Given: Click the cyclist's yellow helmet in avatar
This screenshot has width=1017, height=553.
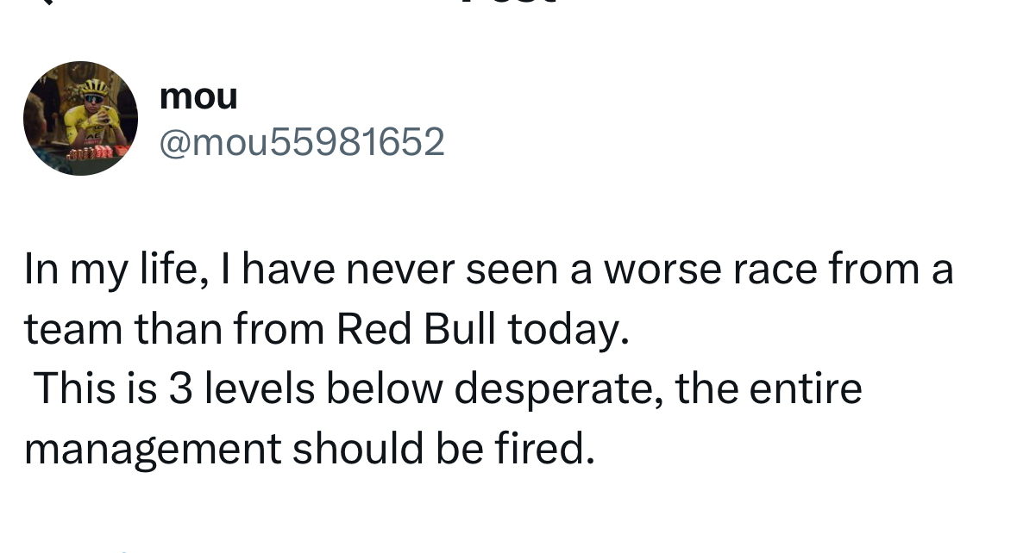Looking at the screenshot, I should point(95,87).
